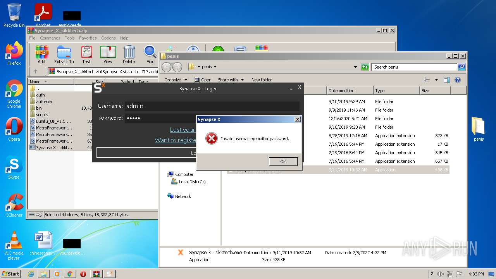The image size is (496, 279).
Task: Click the Explorer help icon
Action: click(458, 80)
